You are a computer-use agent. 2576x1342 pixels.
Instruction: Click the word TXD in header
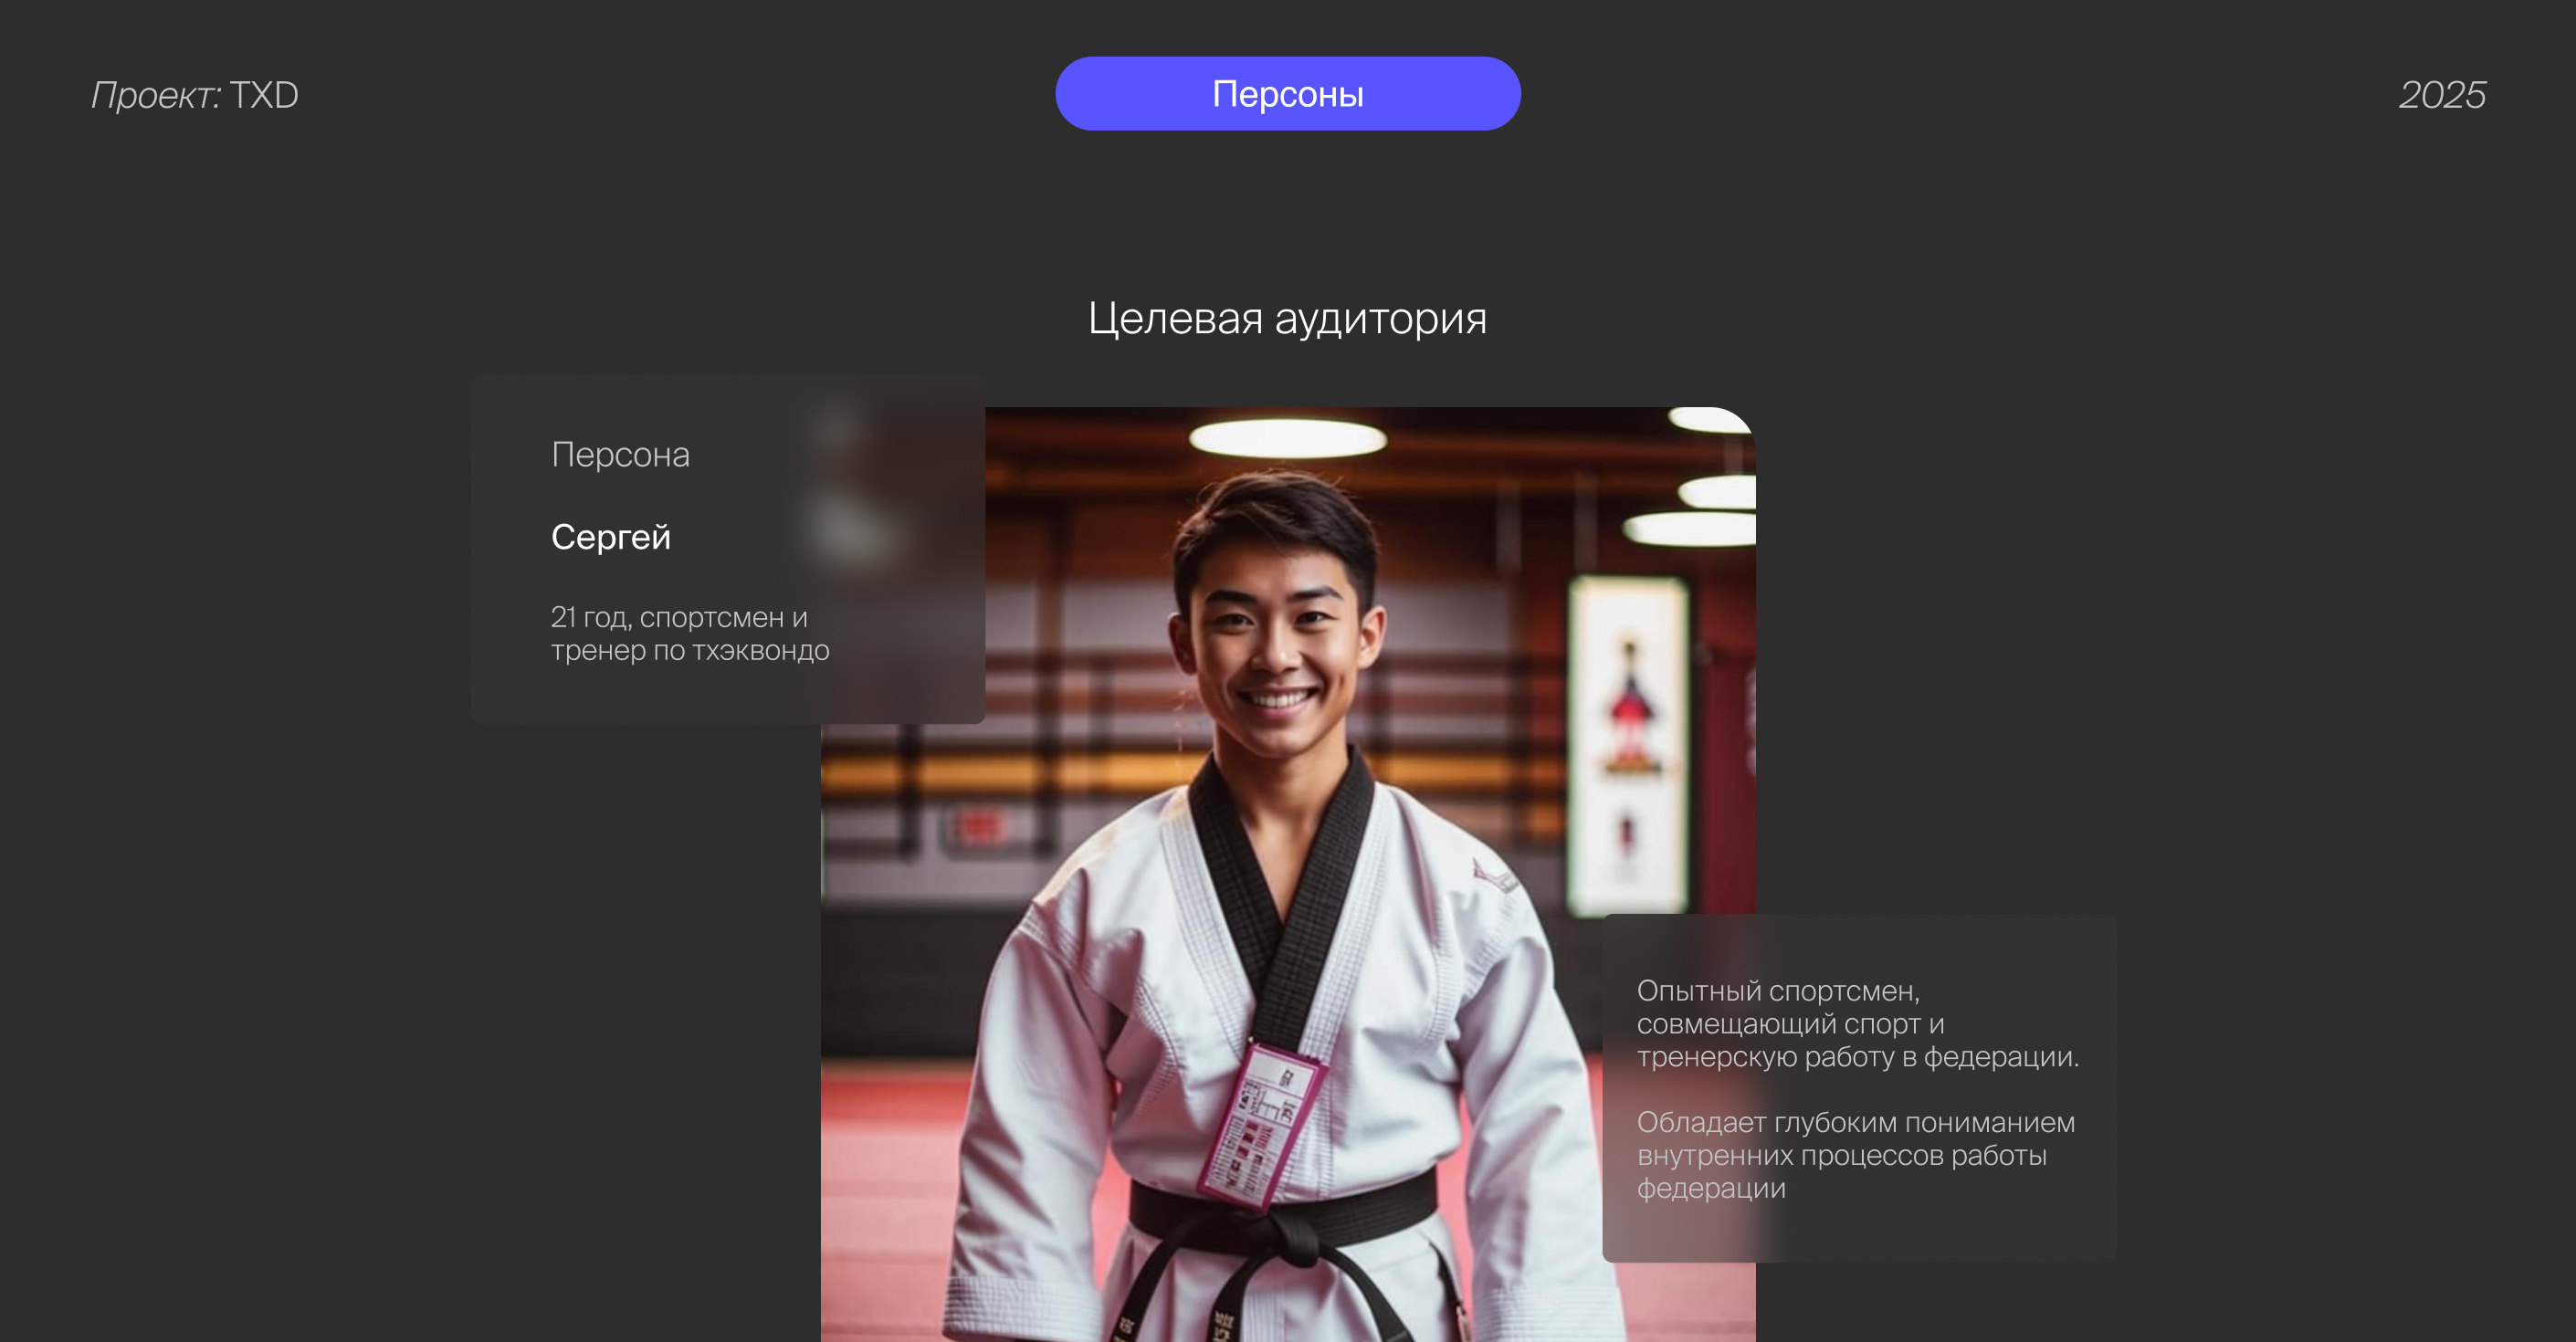pos(264,95)
